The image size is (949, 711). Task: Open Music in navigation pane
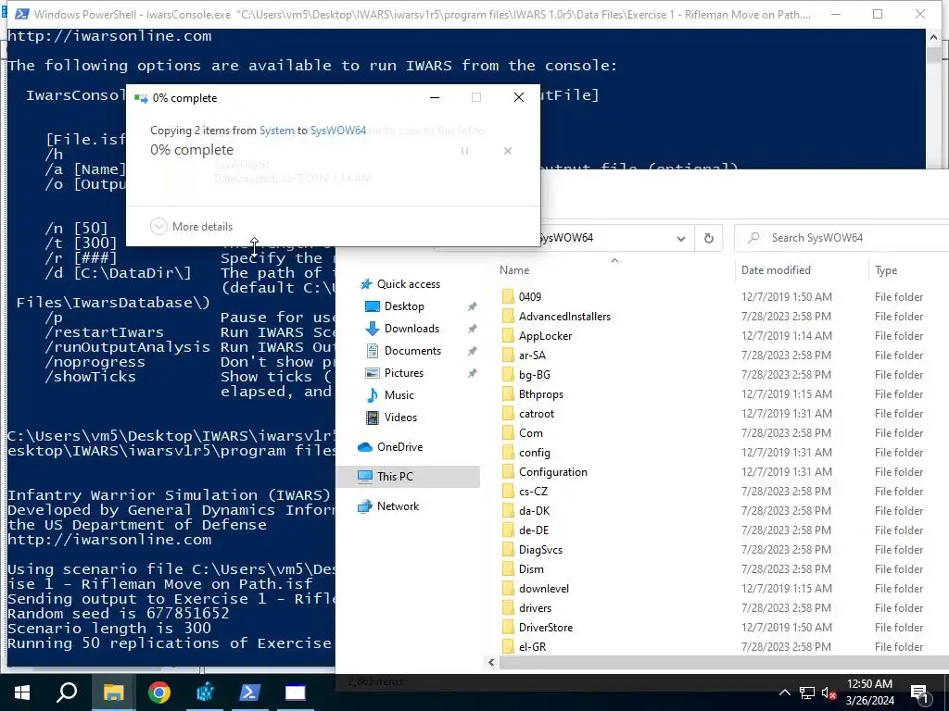tap(390, 395)
